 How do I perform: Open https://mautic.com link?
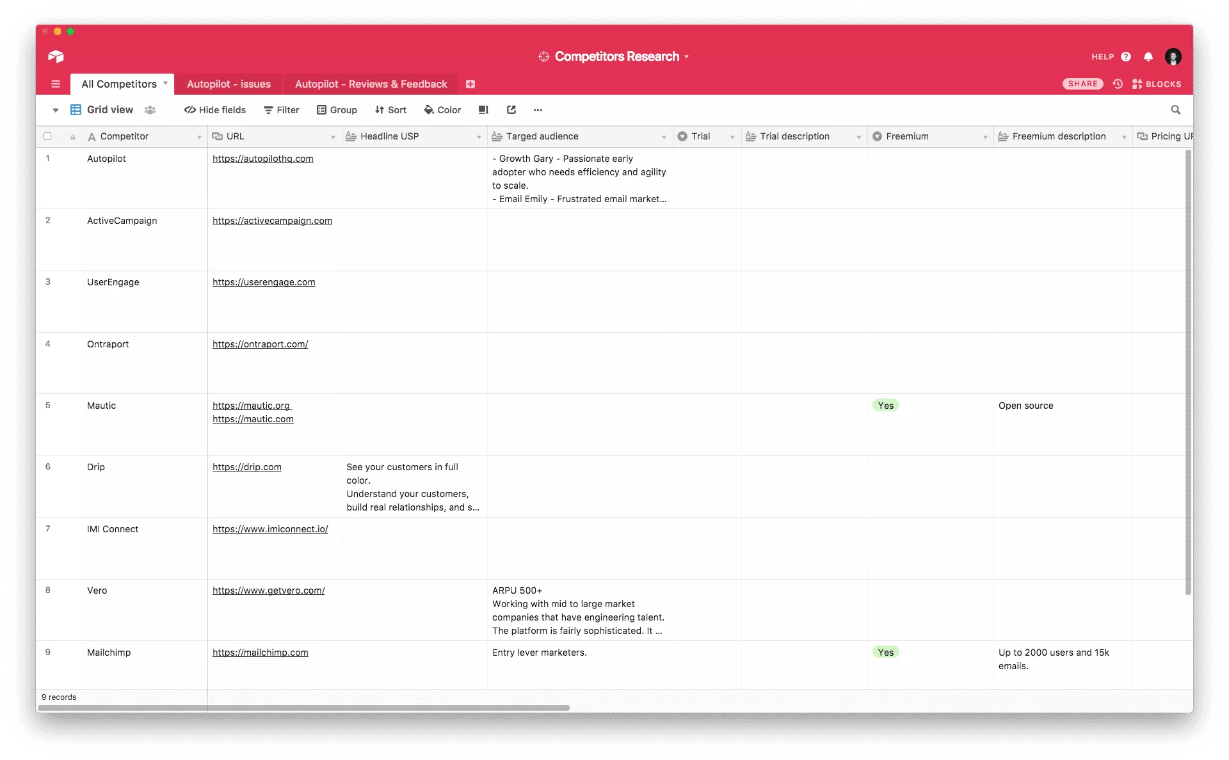[253, 419]
